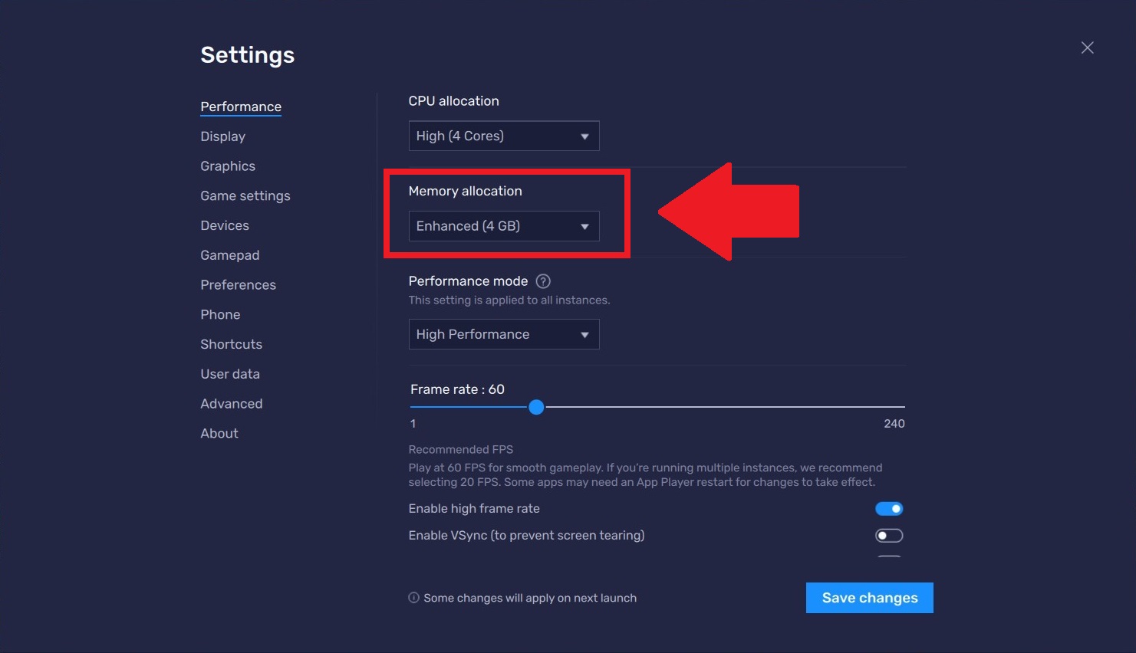Click the info icon beside apply-on-next-launch notice
Image resolution: width=1136 pixels, height=653 pixels.
[413, 597]
